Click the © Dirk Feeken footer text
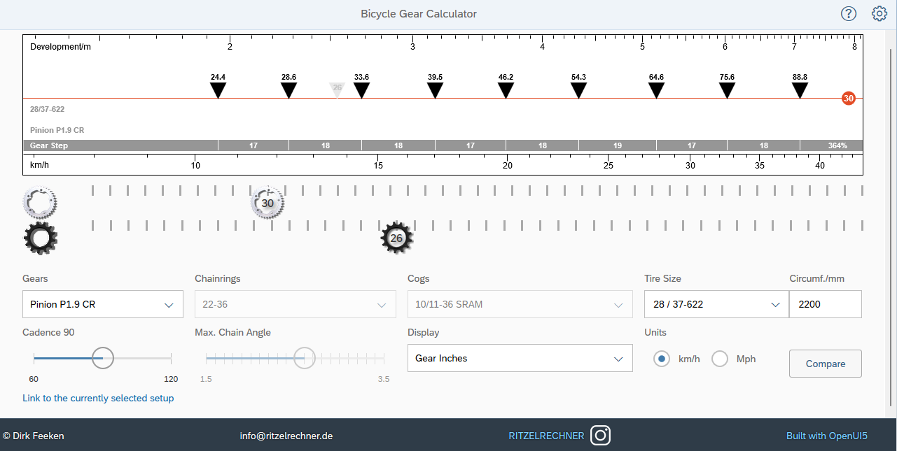The height and width of the screenshot is (451, 897). pyautogui.click(x=34, y=436)
